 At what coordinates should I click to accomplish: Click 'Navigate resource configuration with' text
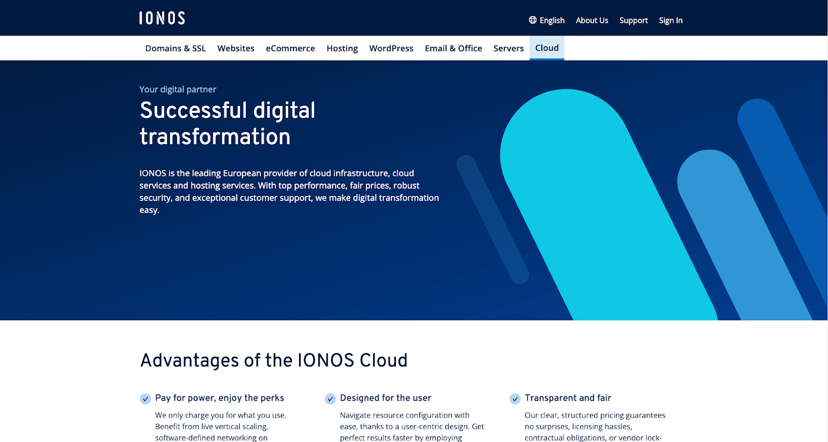click(405, 415)
